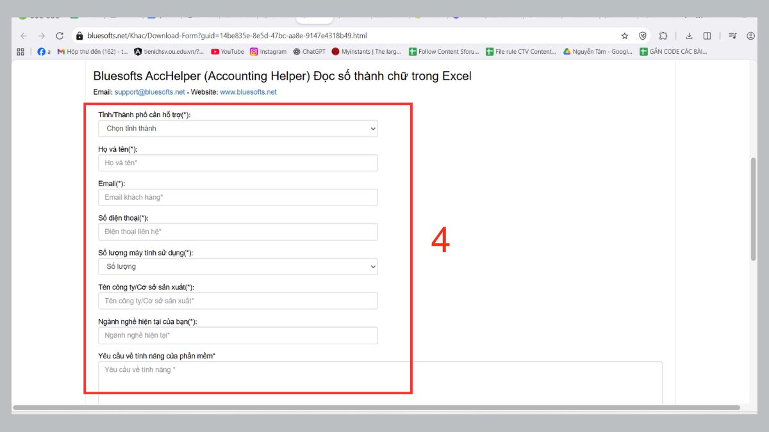The width and height of the screenshot is (769, 432).
Task: Click the support@bluesofts.net email link
Action: pos(149,92)
